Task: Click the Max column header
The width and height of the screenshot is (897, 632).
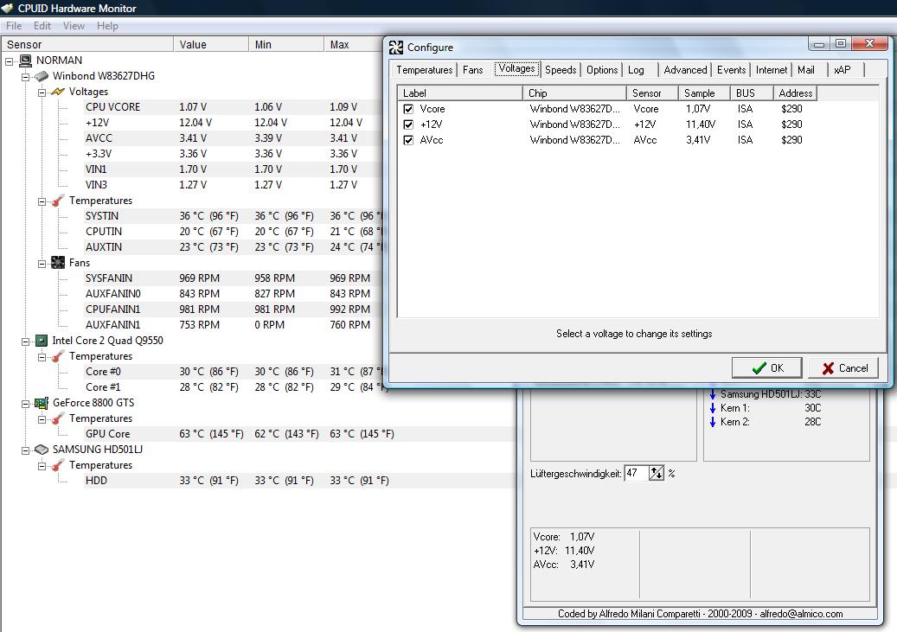Action: 354,45
